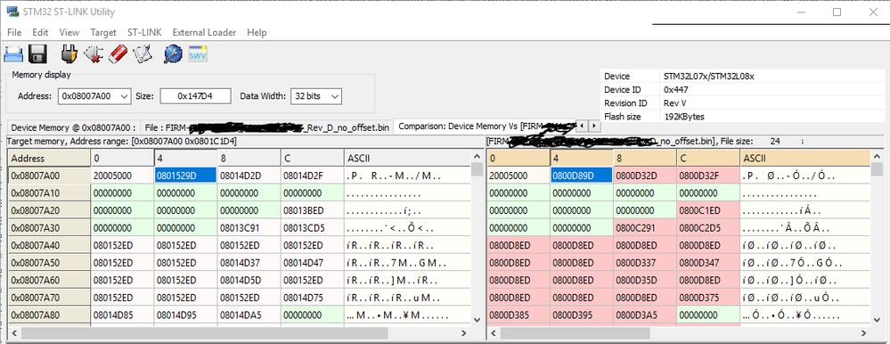This screenshot has height=344, width=890.
Task: Select the highlighted cell 0801529D
Action: 185,176
